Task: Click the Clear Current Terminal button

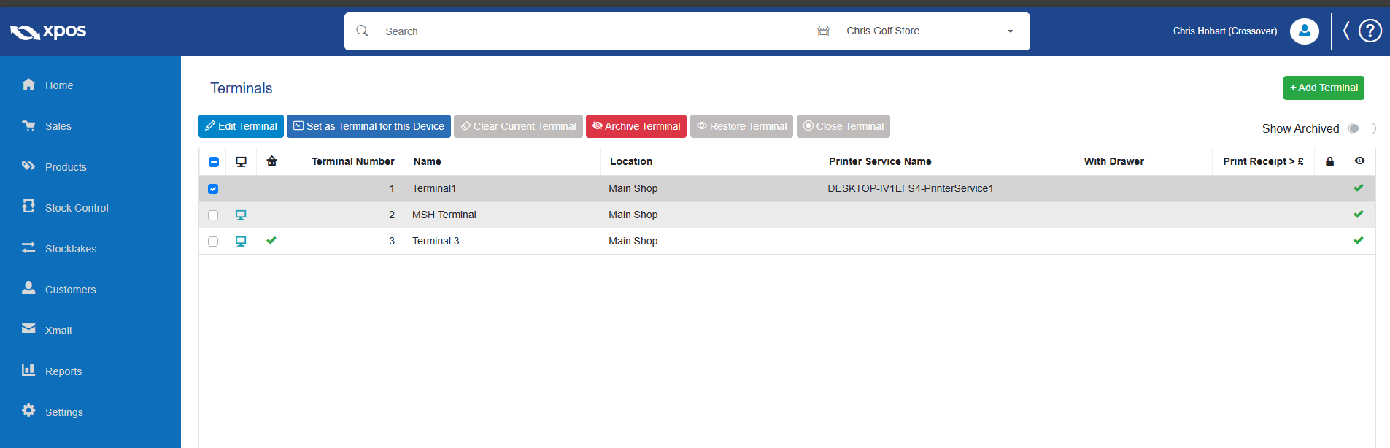Action: pos(518,126)
